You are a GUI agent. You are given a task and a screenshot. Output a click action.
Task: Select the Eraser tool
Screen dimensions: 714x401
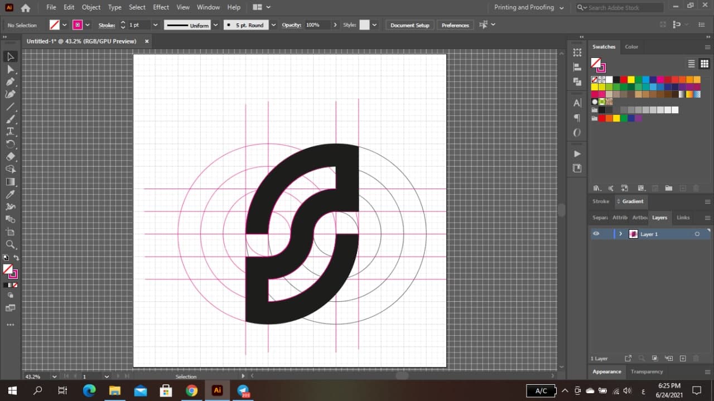point(10,157)
